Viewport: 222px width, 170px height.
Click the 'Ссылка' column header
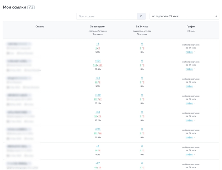[40, 27]
